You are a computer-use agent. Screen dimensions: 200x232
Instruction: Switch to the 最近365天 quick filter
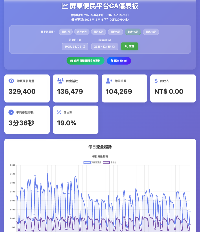click(x=151, y=32)
